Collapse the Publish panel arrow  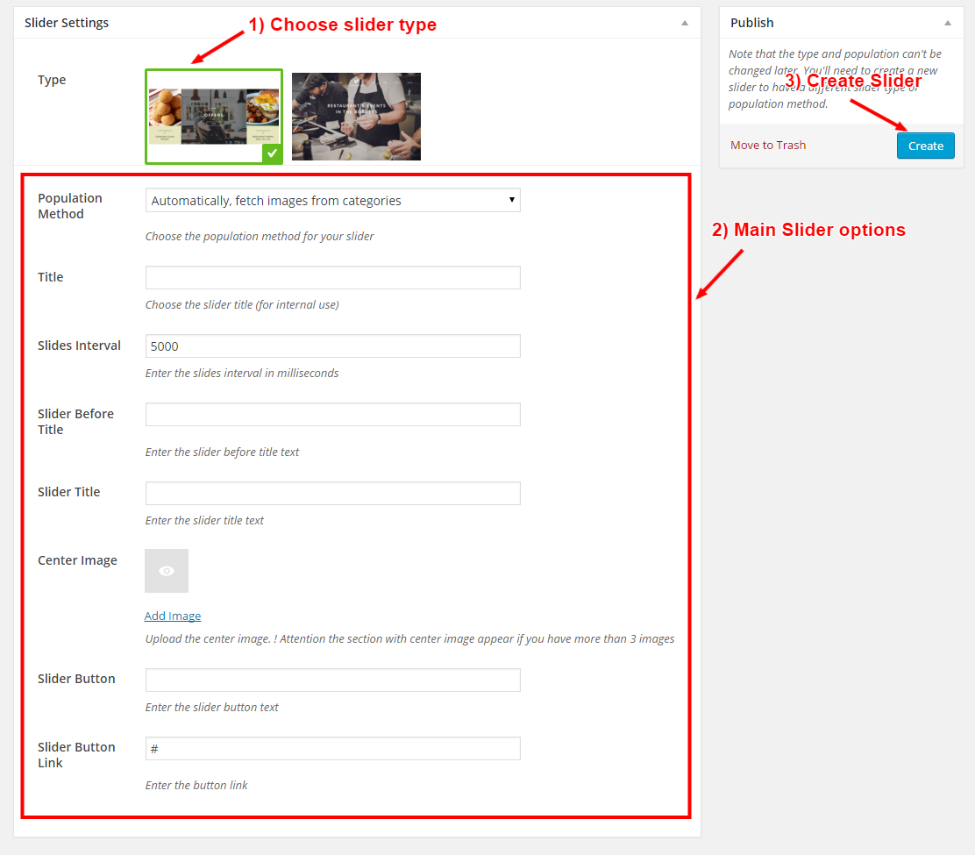[x=947, y=23]
